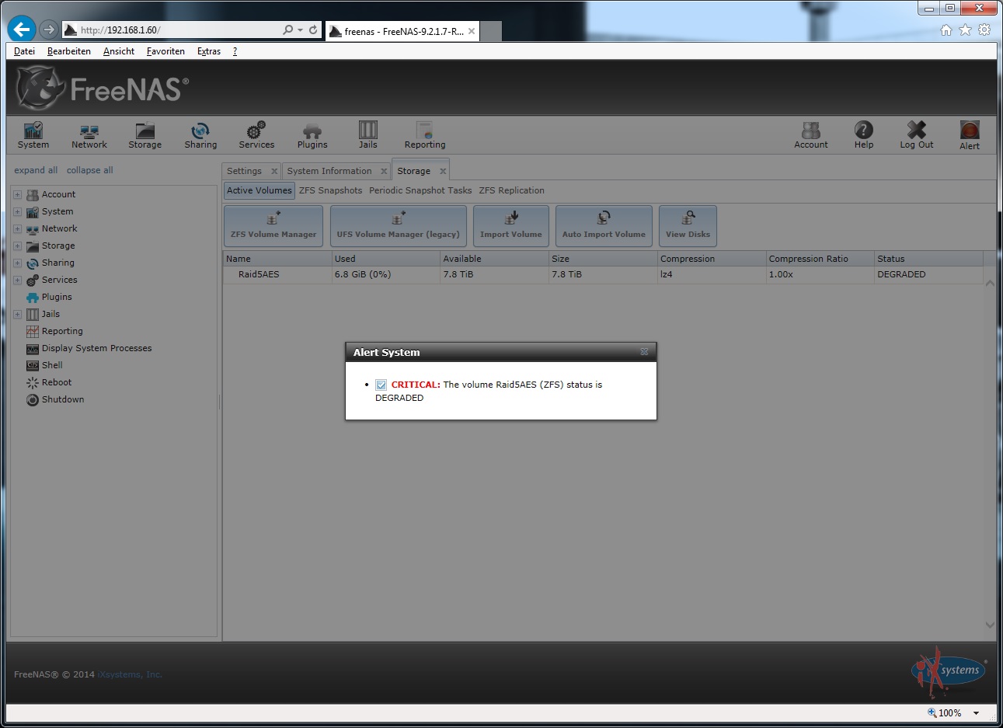Select the ZFS Snapshots subtab
This screenshot has height=728, width=1003.
(330, 190)
